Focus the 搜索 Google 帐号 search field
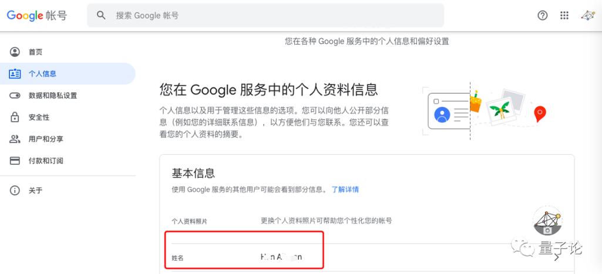 tap(265, 15)
